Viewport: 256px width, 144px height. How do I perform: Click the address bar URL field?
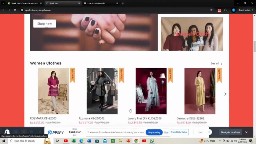coord(114,10)
